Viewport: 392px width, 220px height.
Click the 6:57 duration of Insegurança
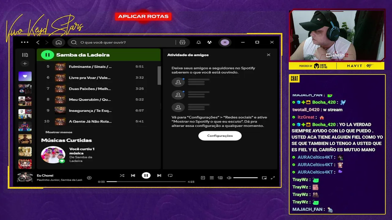click(140, 110)
